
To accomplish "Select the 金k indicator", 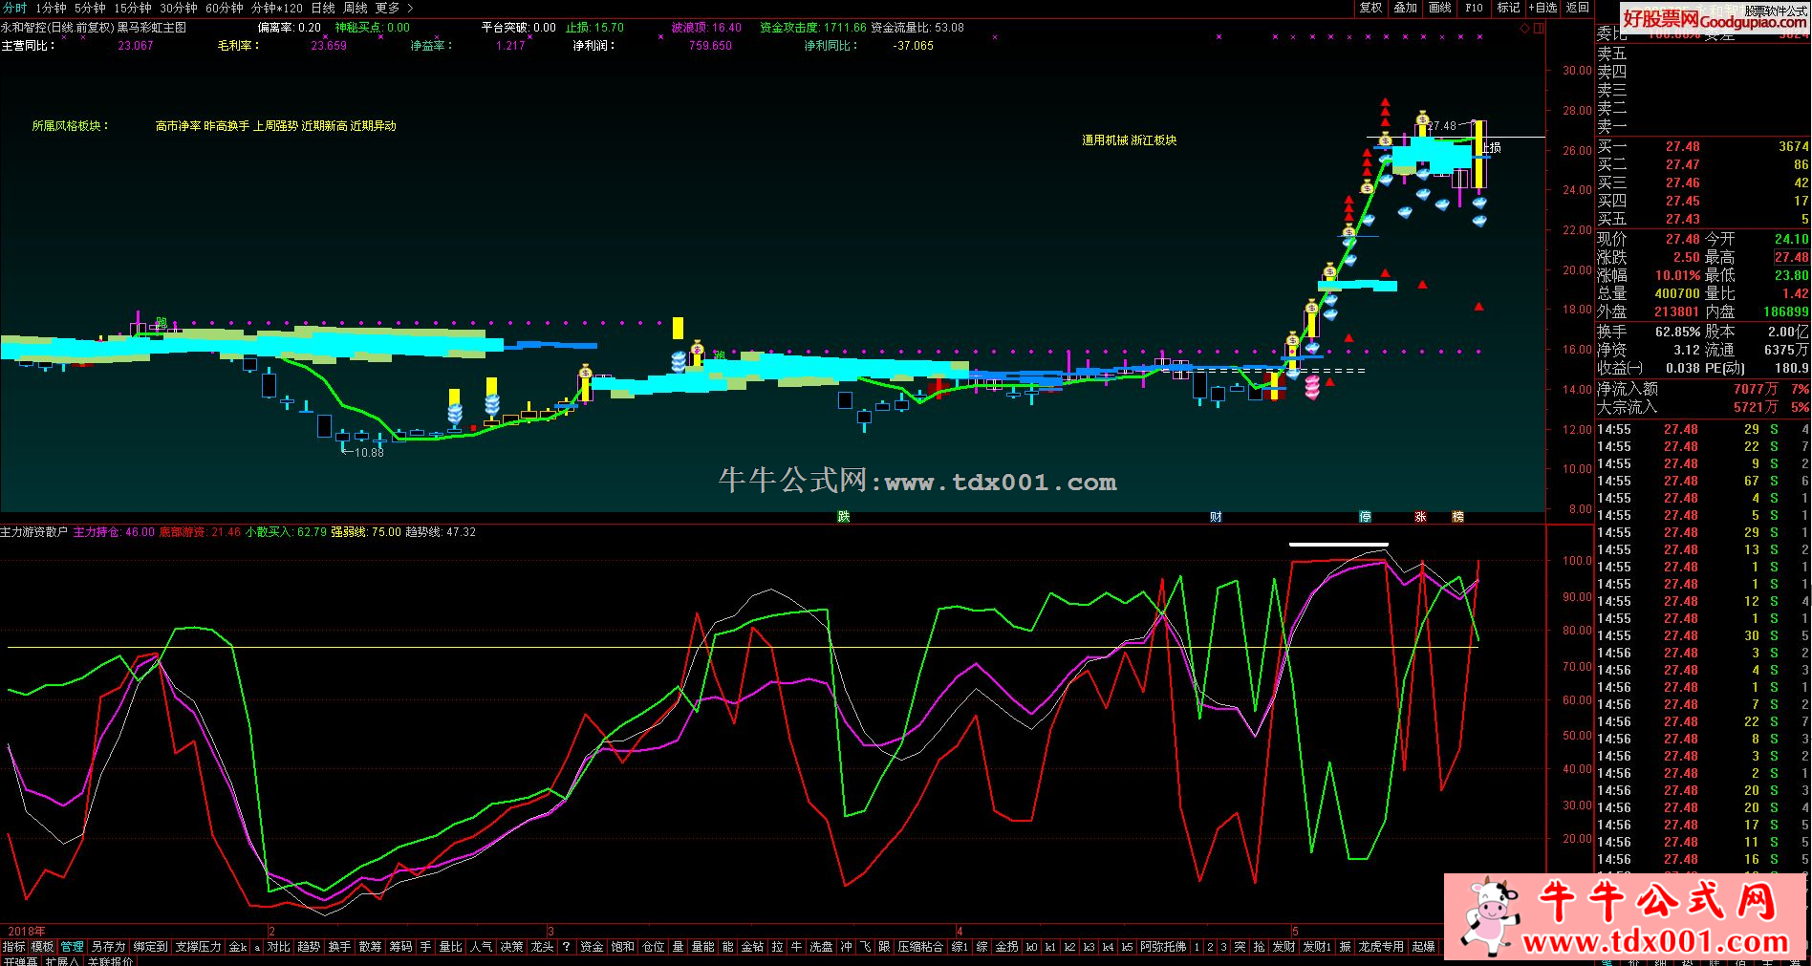I will 237,947.
